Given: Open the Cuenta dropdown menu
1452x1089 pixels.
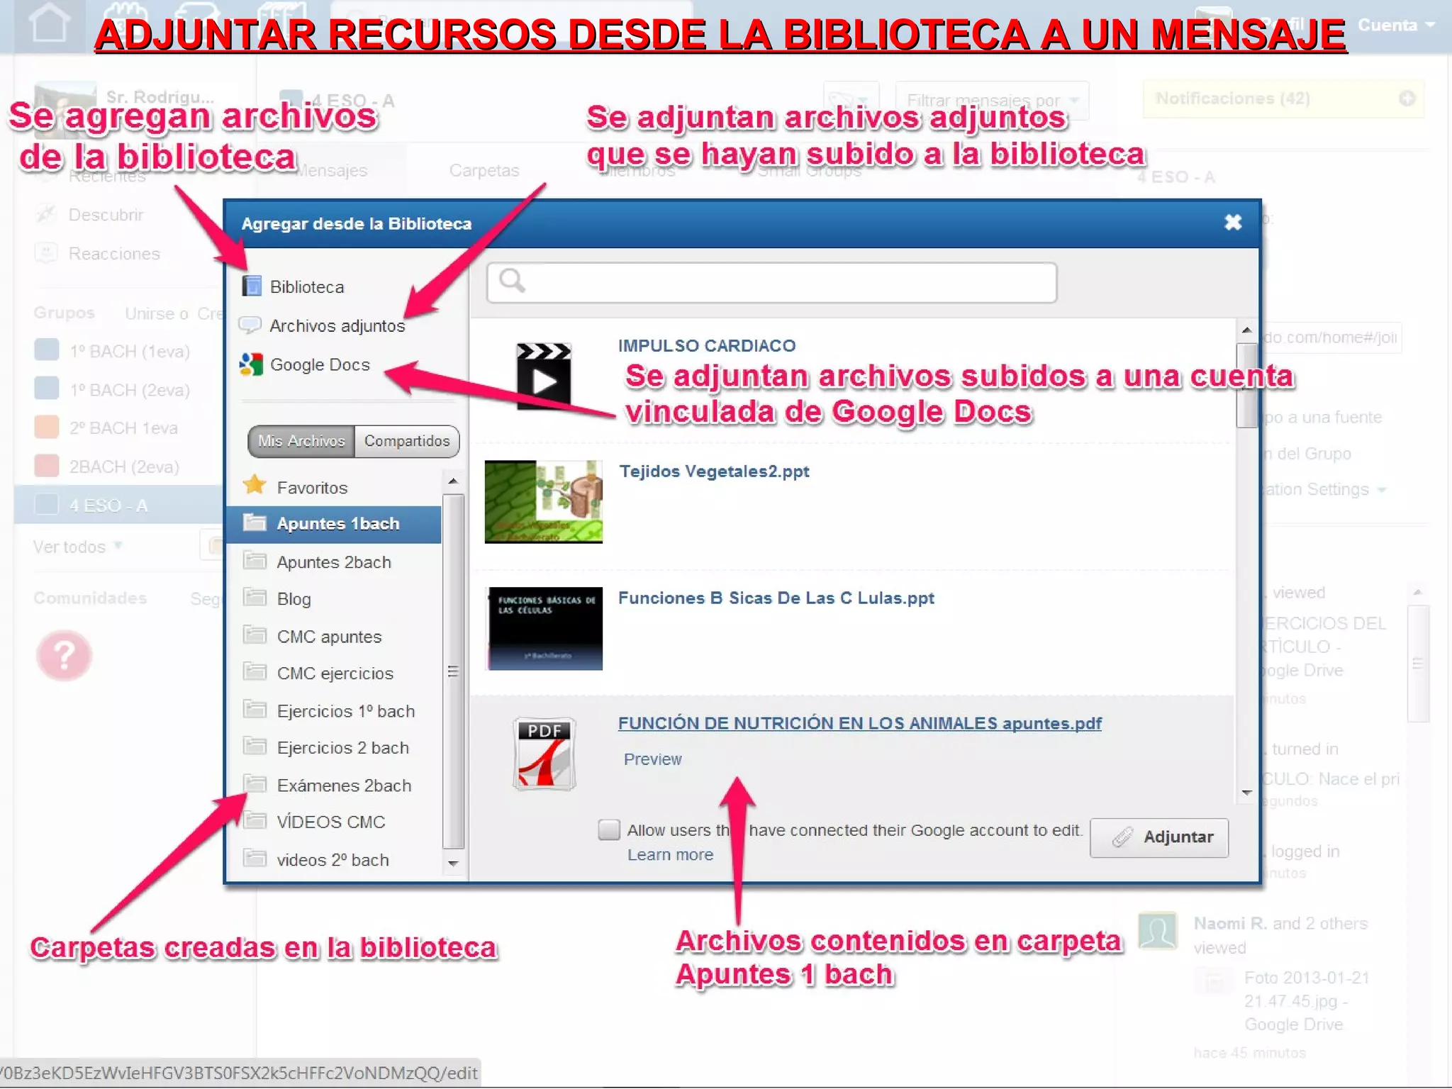Looking at the screenshot, I should (x=1396, y=26).
